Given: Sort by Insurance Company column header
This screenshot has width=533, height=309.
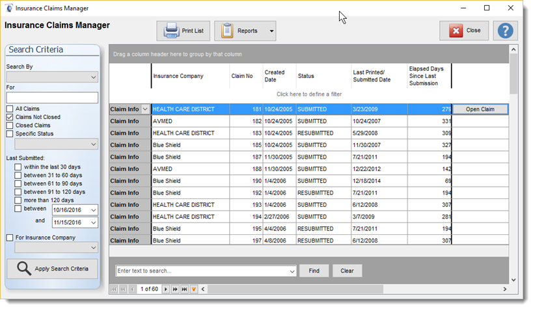Looking at the screenshot, I should pos(190,76).
